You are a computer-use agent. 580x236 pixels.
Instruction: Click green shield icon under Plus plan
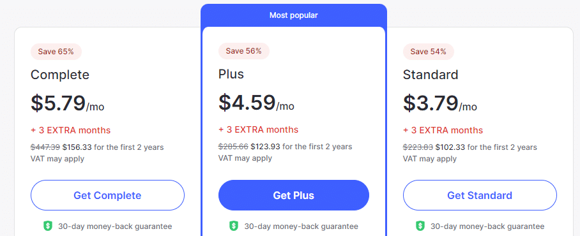tap(234, 226)
